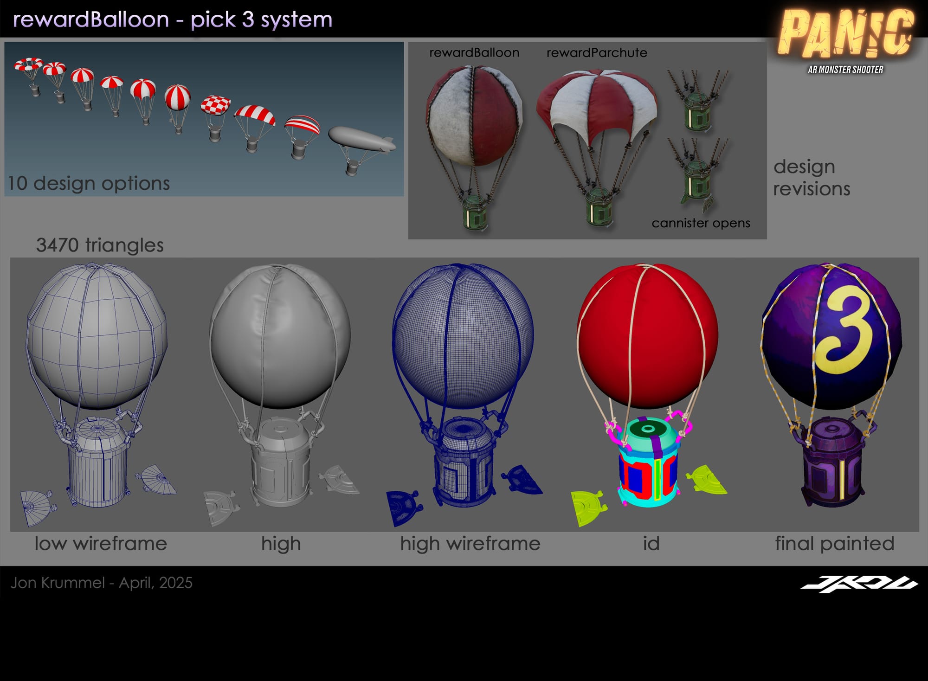Click the blue high wireframe balloon
Image resolution: width=928 pixels, height=681 pixels.
(463, 336)
